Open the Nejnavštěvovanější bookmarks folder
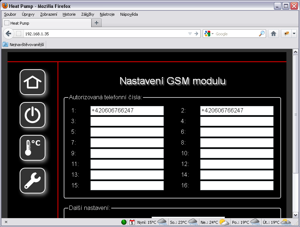This screenshot has height=227, width=300. (x=24, y=45)
